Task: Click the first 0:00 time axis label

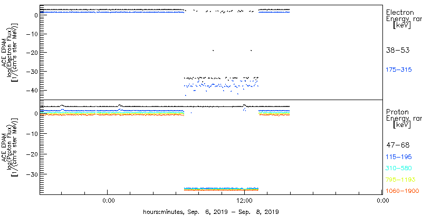Action: pyautogui.click(x=109, y=200)
